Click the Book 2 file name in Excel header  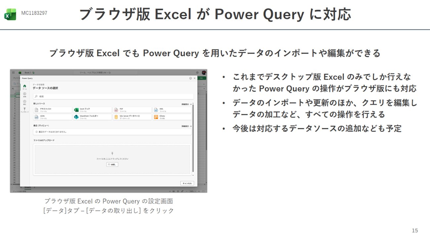(27, 72)
